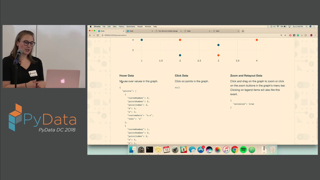
Task: Click the Zoom and Relayout Data heading
Action: pyautogui.click(x=246, y=75)
